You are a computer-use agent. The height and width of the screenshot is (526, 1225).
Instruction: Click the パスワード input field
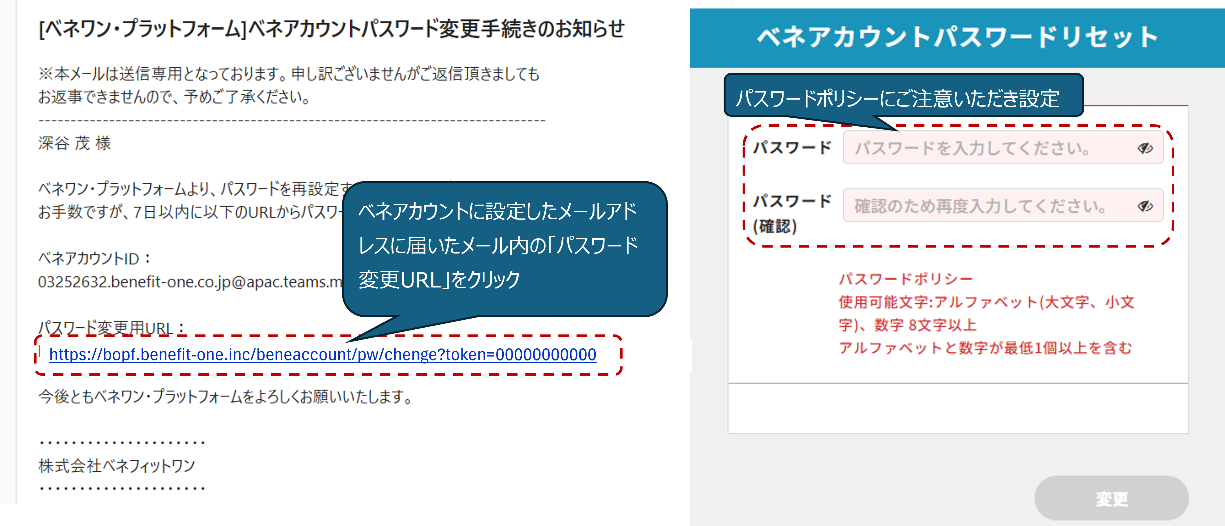coord(1003,148)
